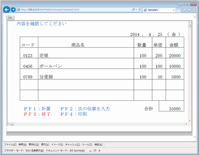
Task: Click product name 分度器
Action: coord(46,77)
